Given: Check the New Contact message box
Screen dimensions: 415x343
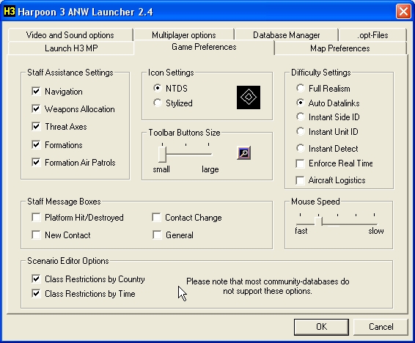Looking at the screenshot, I should (x=36, y=235).
